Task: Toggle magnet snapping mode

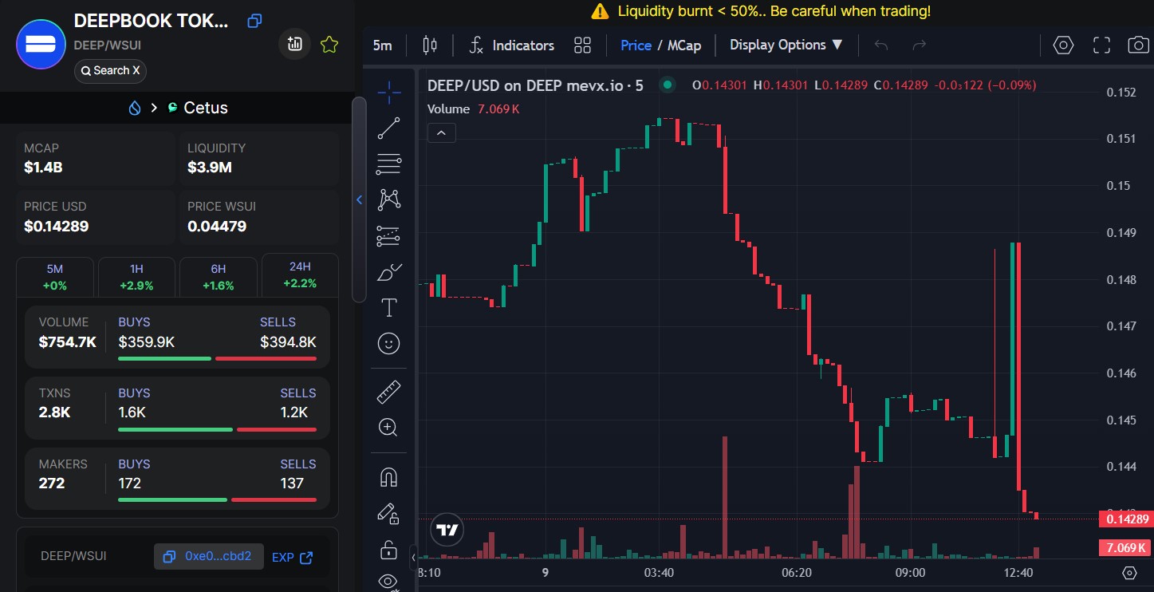Action: coord(388,477)
